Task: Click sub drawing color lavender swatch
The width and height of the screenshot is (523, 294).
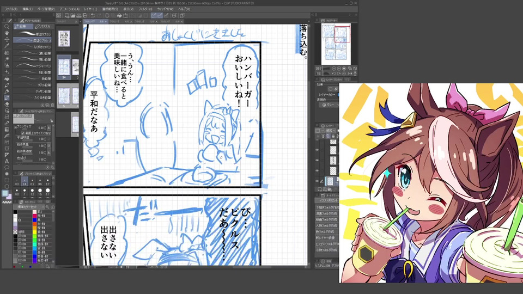Action: [x=9, y=197]
